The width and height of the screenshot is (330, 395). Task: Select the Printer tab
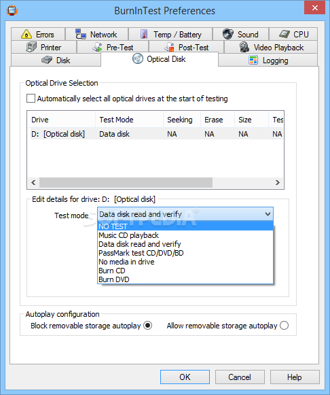(43, 47)
